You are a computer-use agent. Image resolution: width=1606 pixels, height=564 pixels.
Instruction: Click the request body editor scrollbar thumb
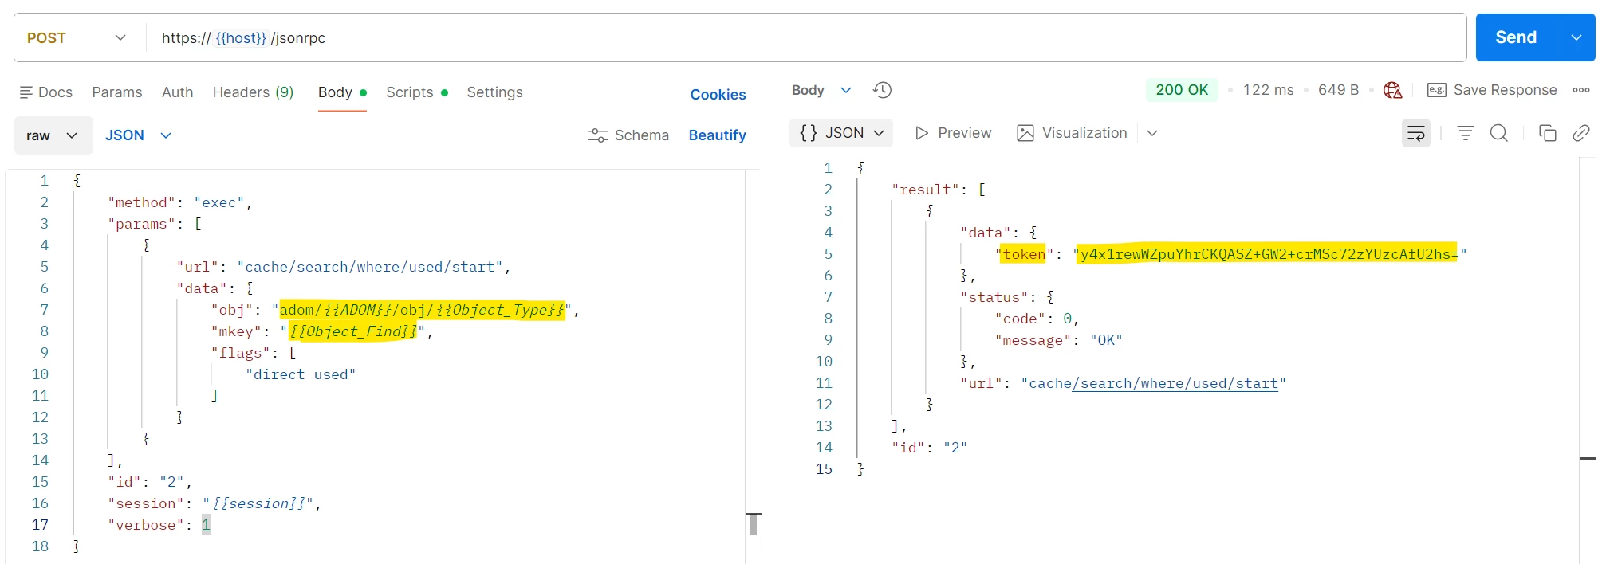(754, 524)
